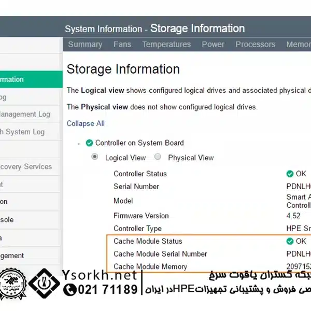The image size is (311, 311).
Task: Click the green OK icon for Controller Status
Action: click(290, 174)
